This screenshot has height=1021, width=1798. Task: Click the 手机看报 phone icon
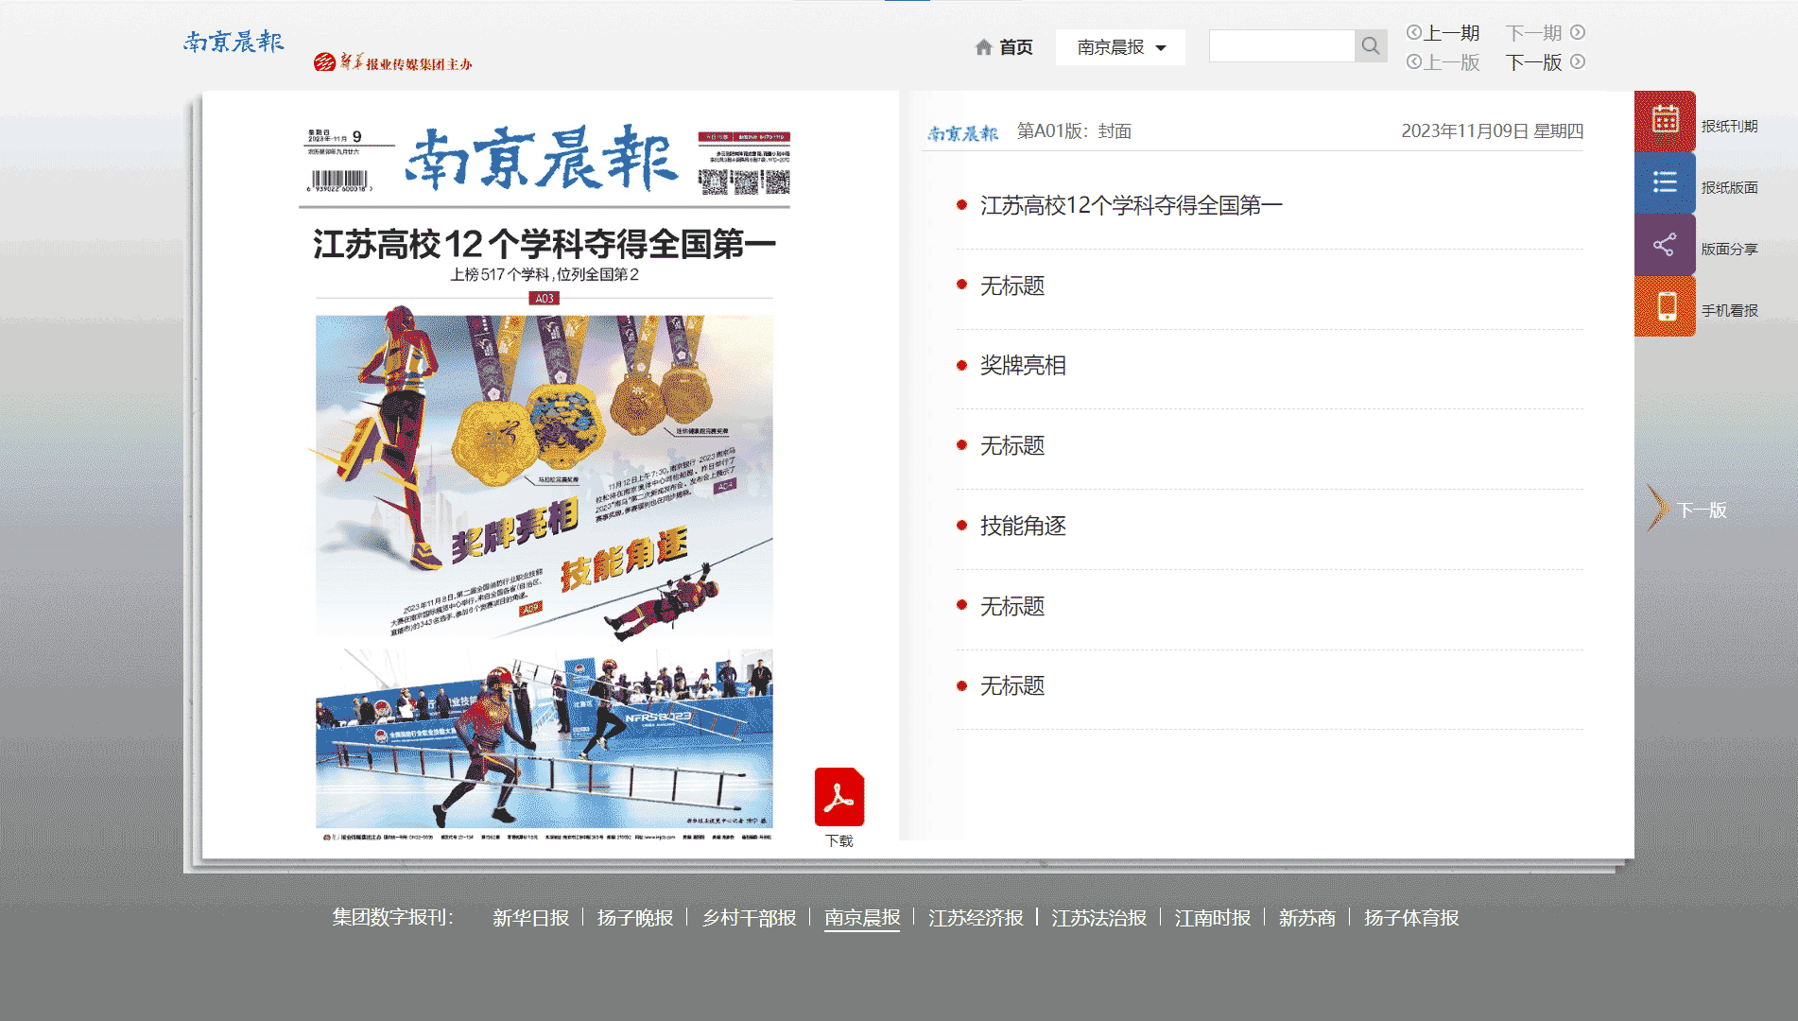point(1665,306)
